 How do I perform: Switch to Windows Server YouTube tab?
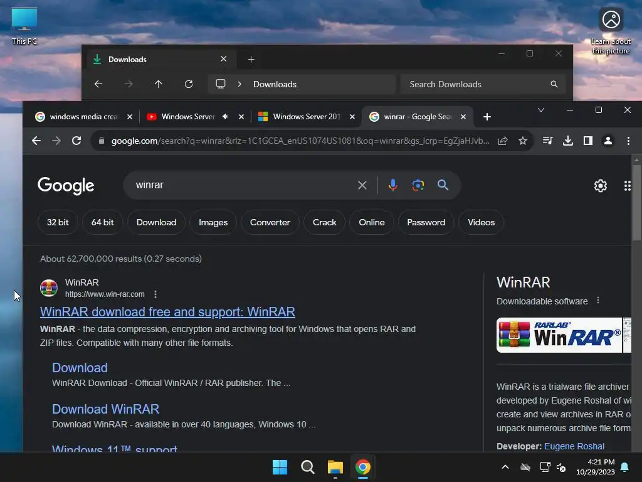[x=187, y=117]
